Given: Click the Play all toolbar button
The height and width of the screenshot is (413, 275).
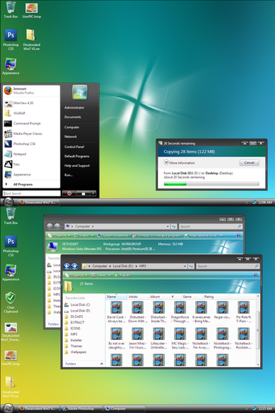Looking at the screenshot, I should [122, 276].
